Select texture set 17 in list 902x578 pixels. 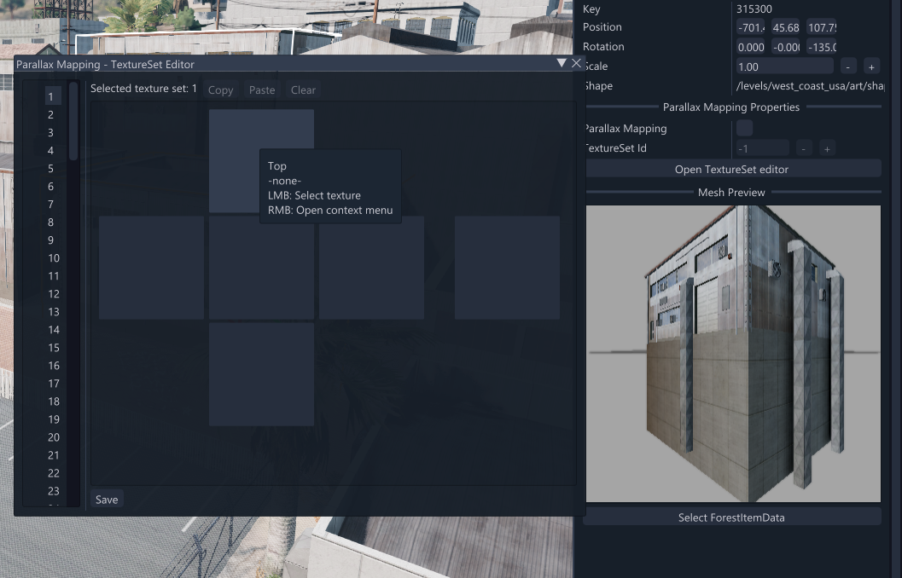(x=53, y=384)
